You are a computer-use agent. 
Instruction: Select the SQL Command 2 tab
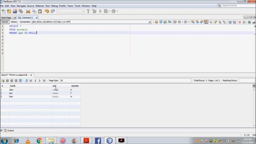25,18
